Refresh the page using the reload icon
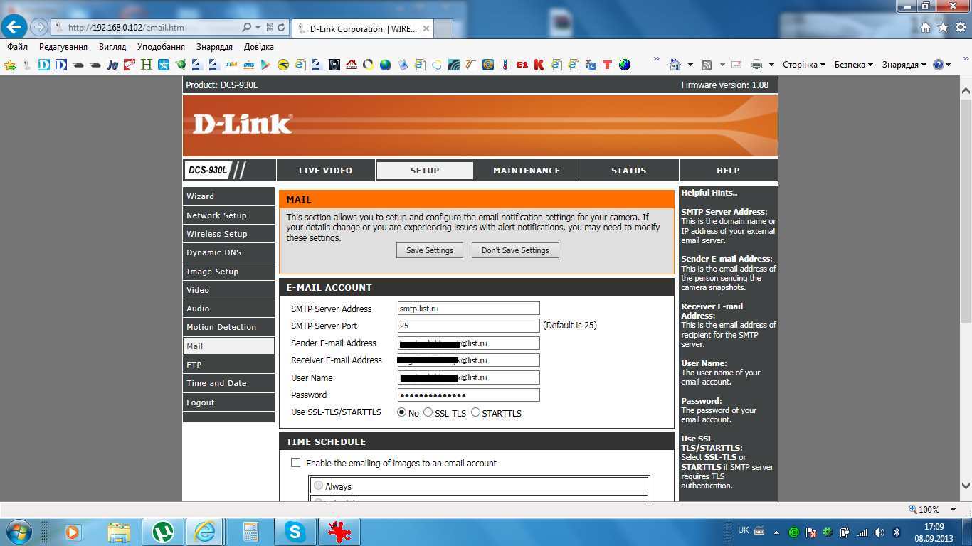This screenshot has width=972, height=546. click(281, 28)
